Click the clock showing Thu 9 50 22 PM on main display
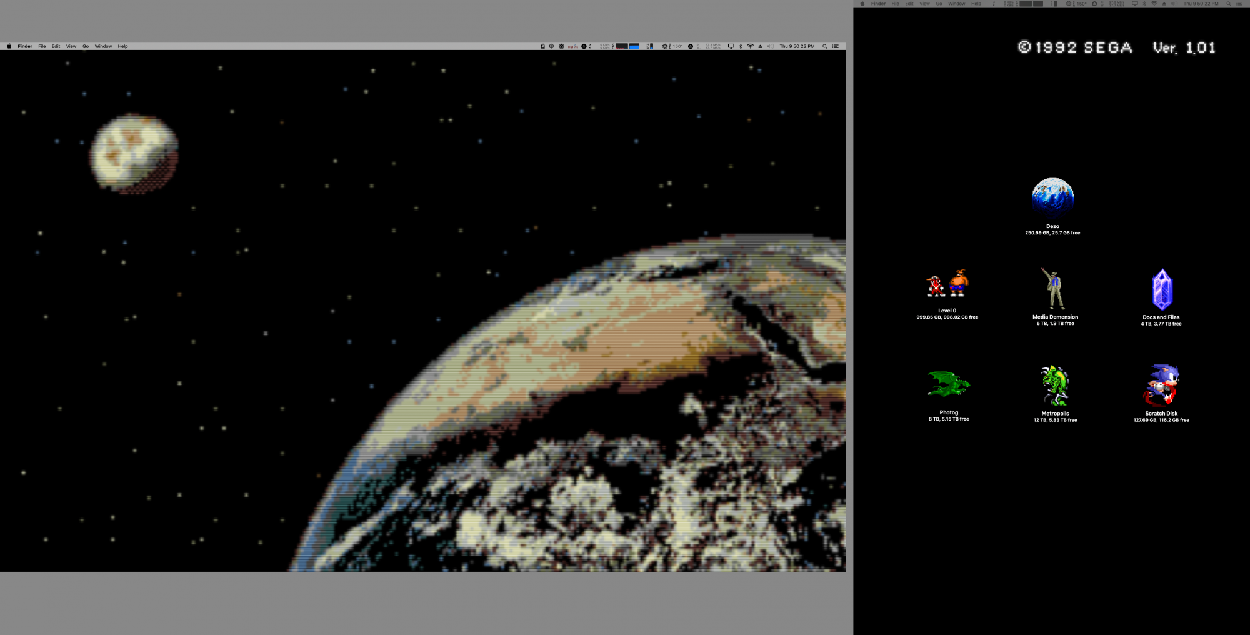Screen dimensions: 1250x635 pos(797,46)
